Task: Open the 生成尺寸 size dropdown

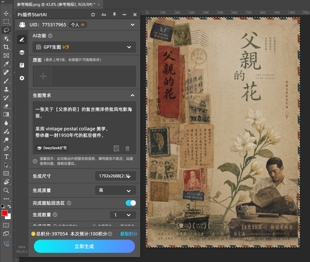Action: 115,176
